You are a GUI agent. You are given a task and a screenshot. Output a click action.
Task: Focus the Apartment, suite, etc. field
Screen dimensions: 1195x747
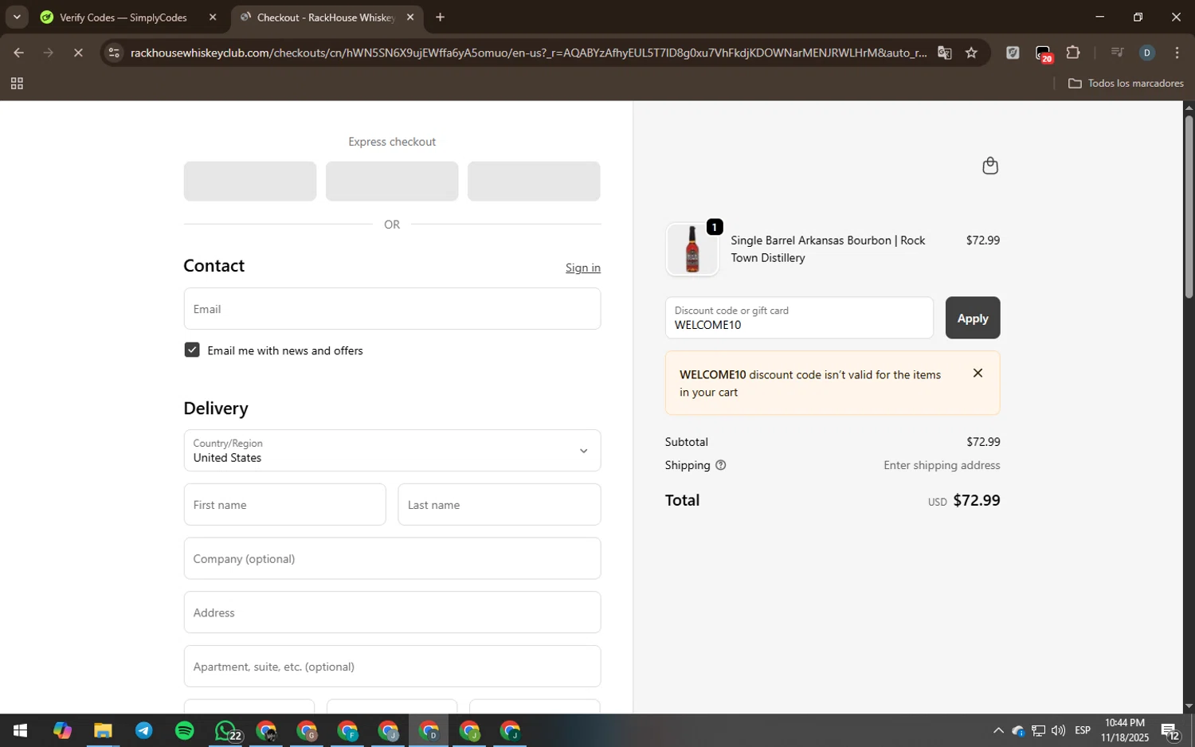click(392, 667)
